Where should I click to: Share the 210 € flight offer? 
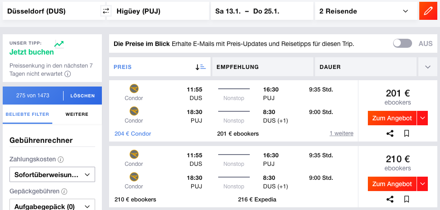tap(390, 199)
